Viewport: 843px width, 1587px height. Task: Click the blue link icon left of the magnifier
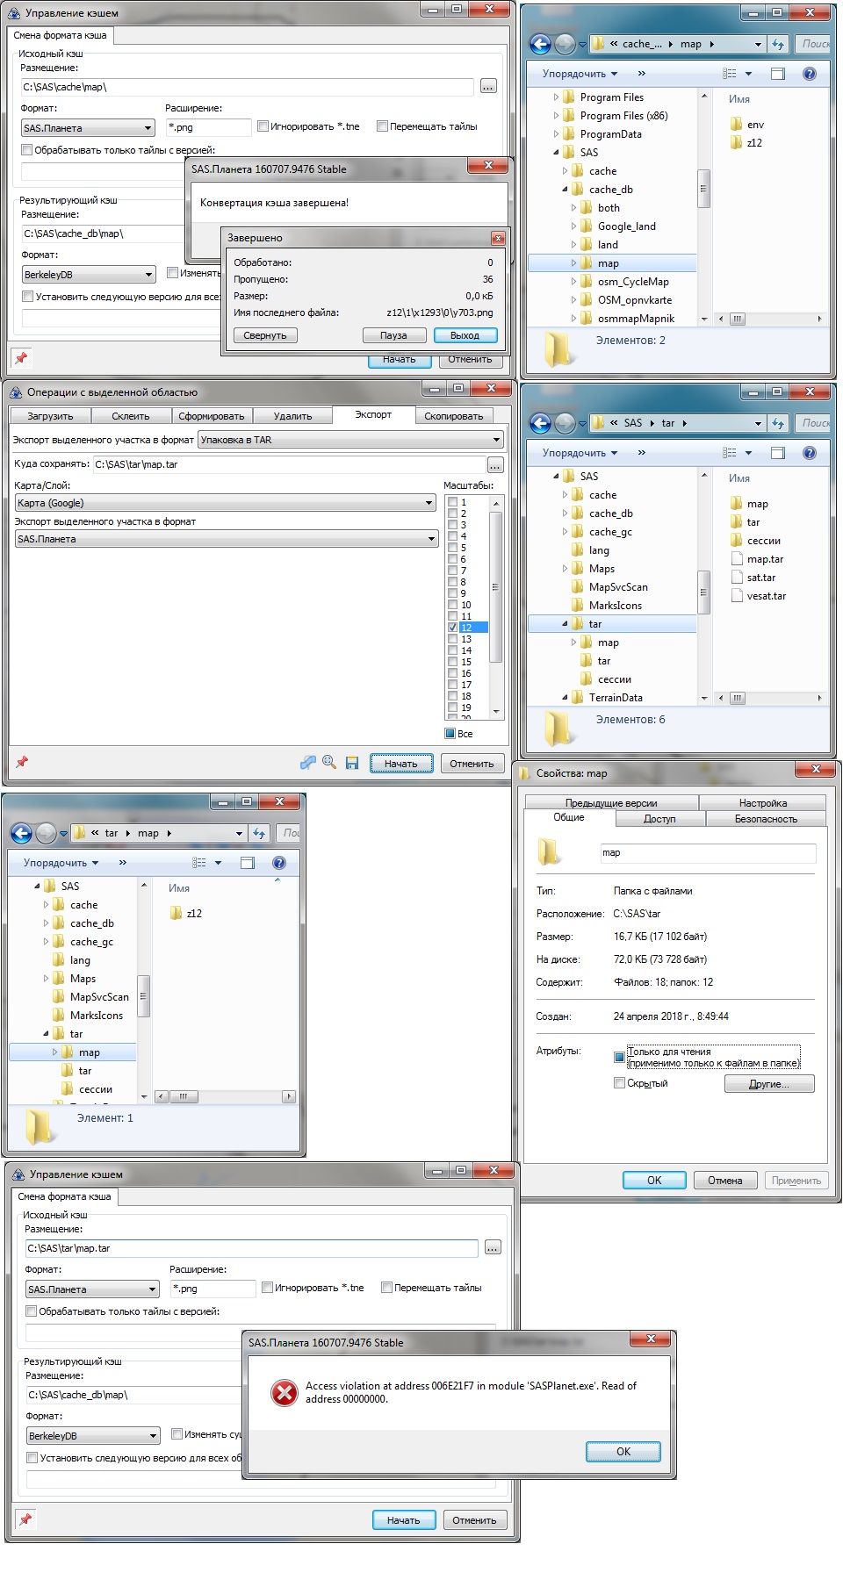click(x=307, y=763)
